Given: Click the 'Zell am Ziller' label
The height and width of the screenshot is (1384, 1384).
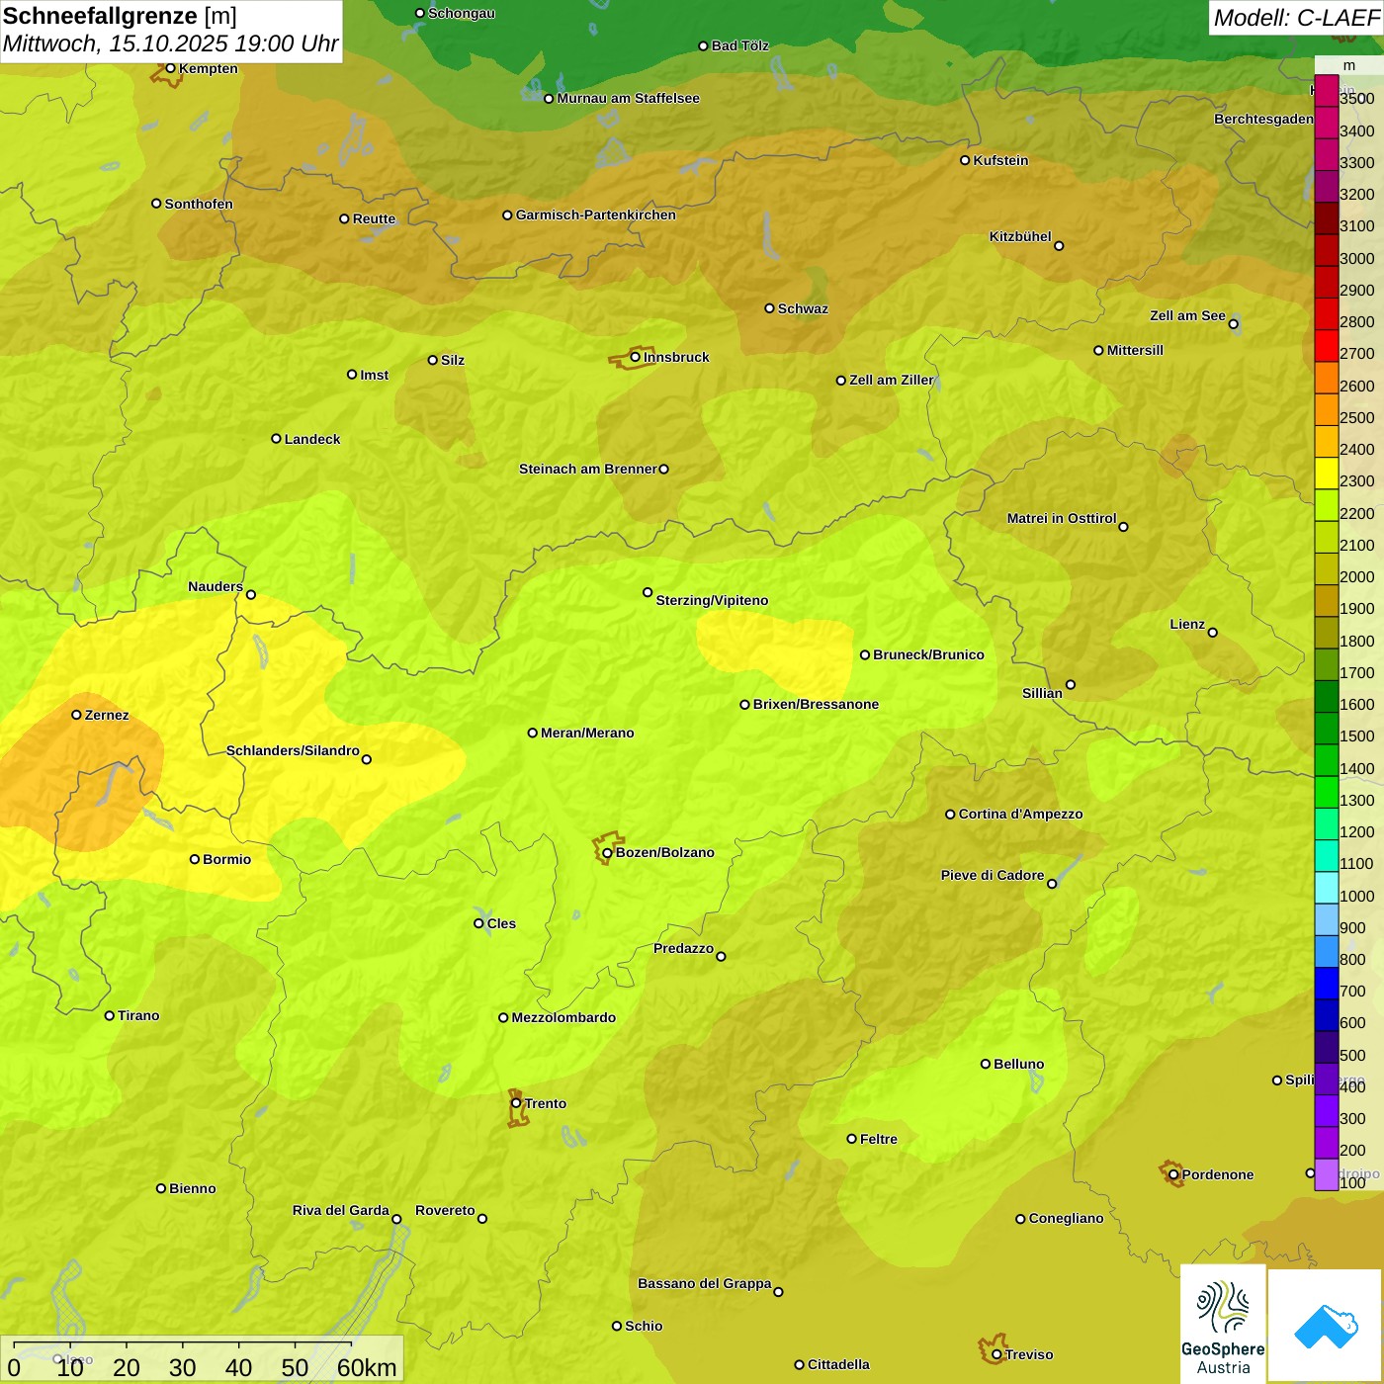Looking at the screenshot, I should pos(892,380).
